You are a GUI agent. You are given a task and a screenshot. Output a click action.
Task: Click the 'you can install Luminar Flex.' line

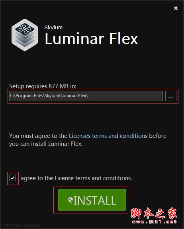(x=46, y=144)
